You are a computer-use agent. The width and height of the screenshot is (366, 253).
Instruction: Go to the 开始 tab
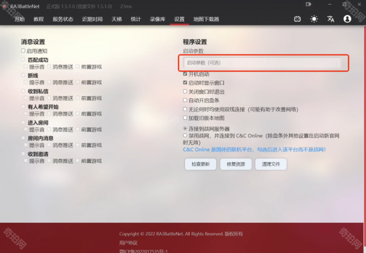coord(19,19)
